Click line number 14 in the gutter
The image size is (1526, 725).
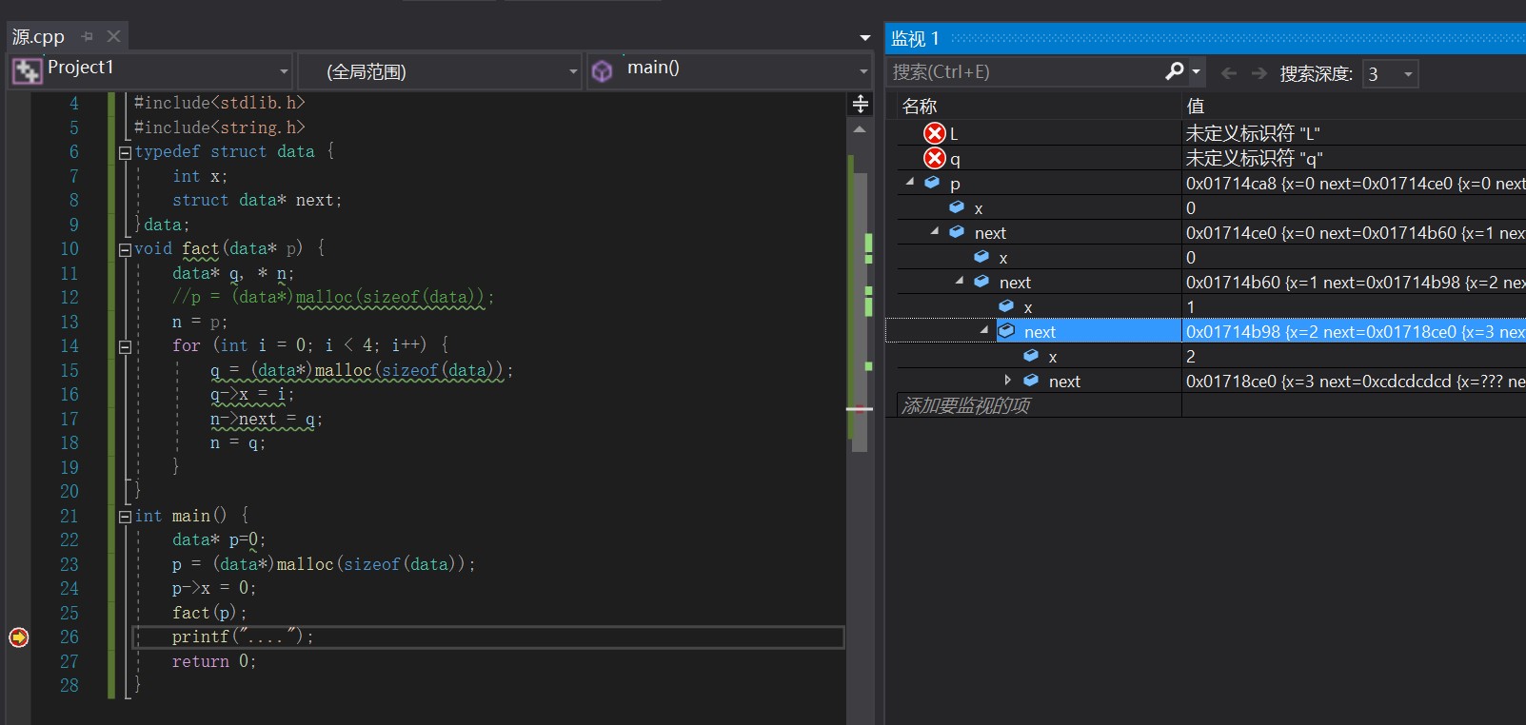pos(69,346)
